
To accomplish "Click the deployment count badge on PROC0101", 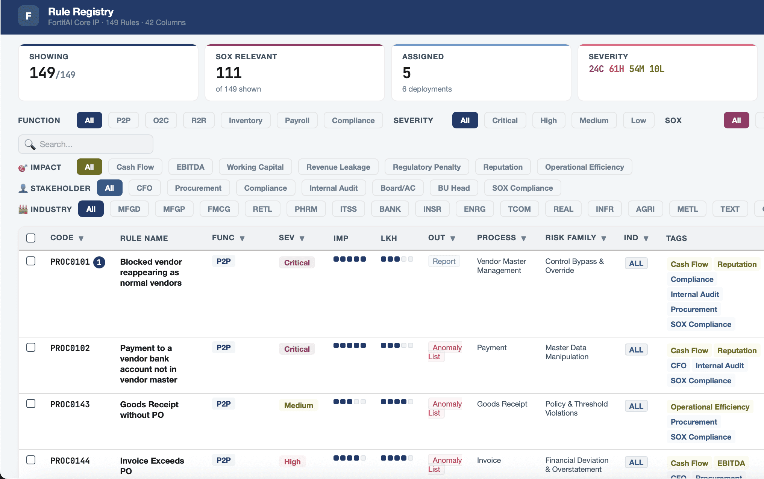I will 99,262.
